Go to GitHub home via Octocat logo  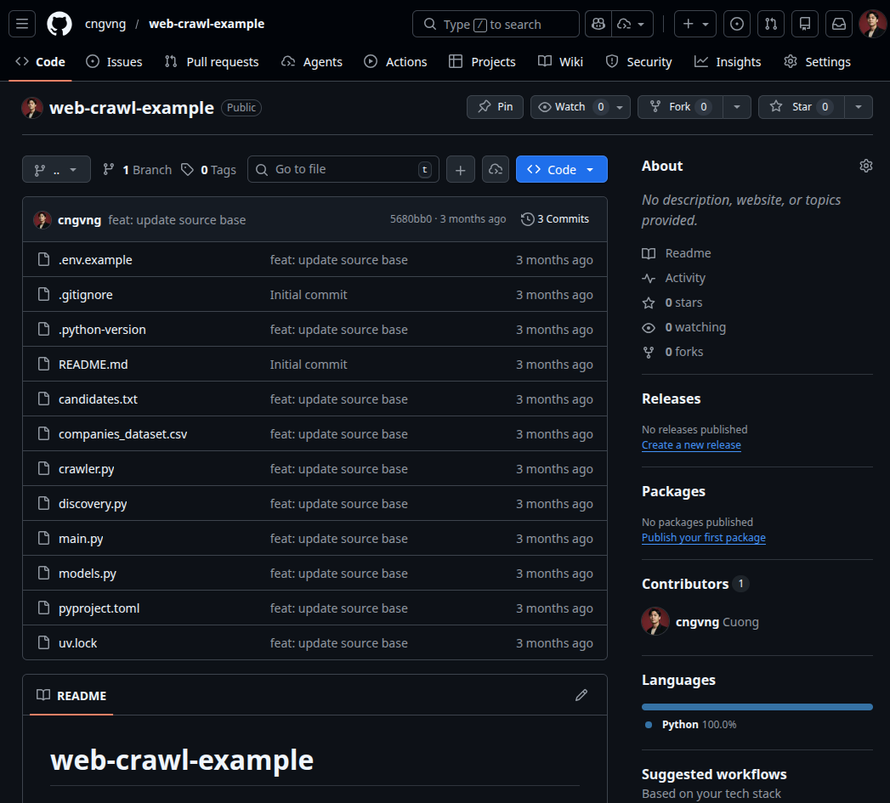click(59, 24)
